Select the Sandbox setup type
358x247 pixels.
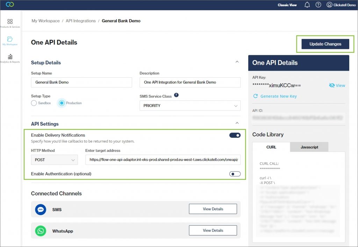tap(34, 103)
